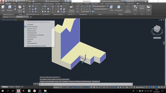166x93 pixels.
Task: Open the View (Вид) panel button
Action: point(148,8)
